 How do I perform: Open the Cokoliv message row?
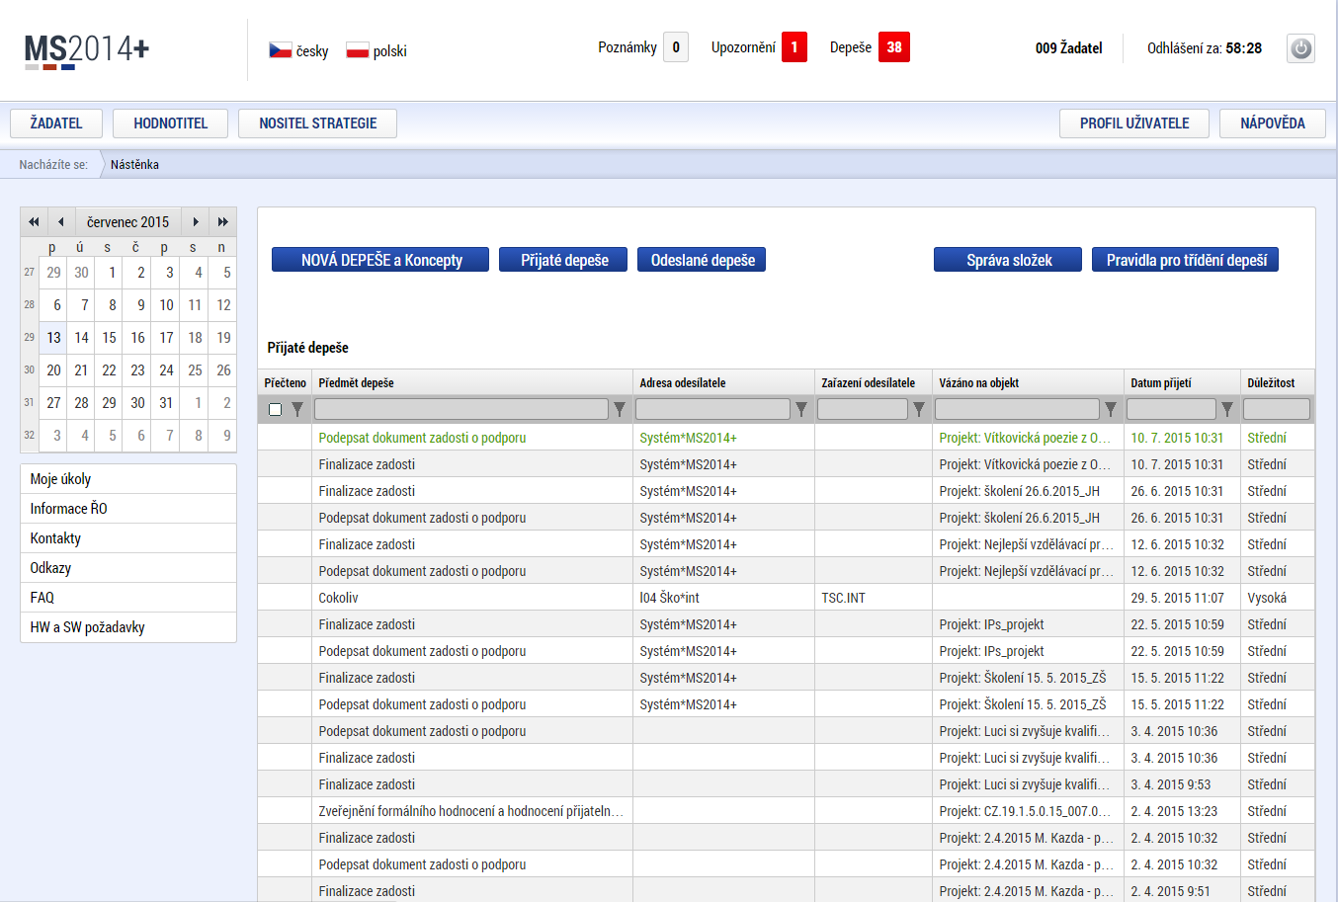[786, 598]
